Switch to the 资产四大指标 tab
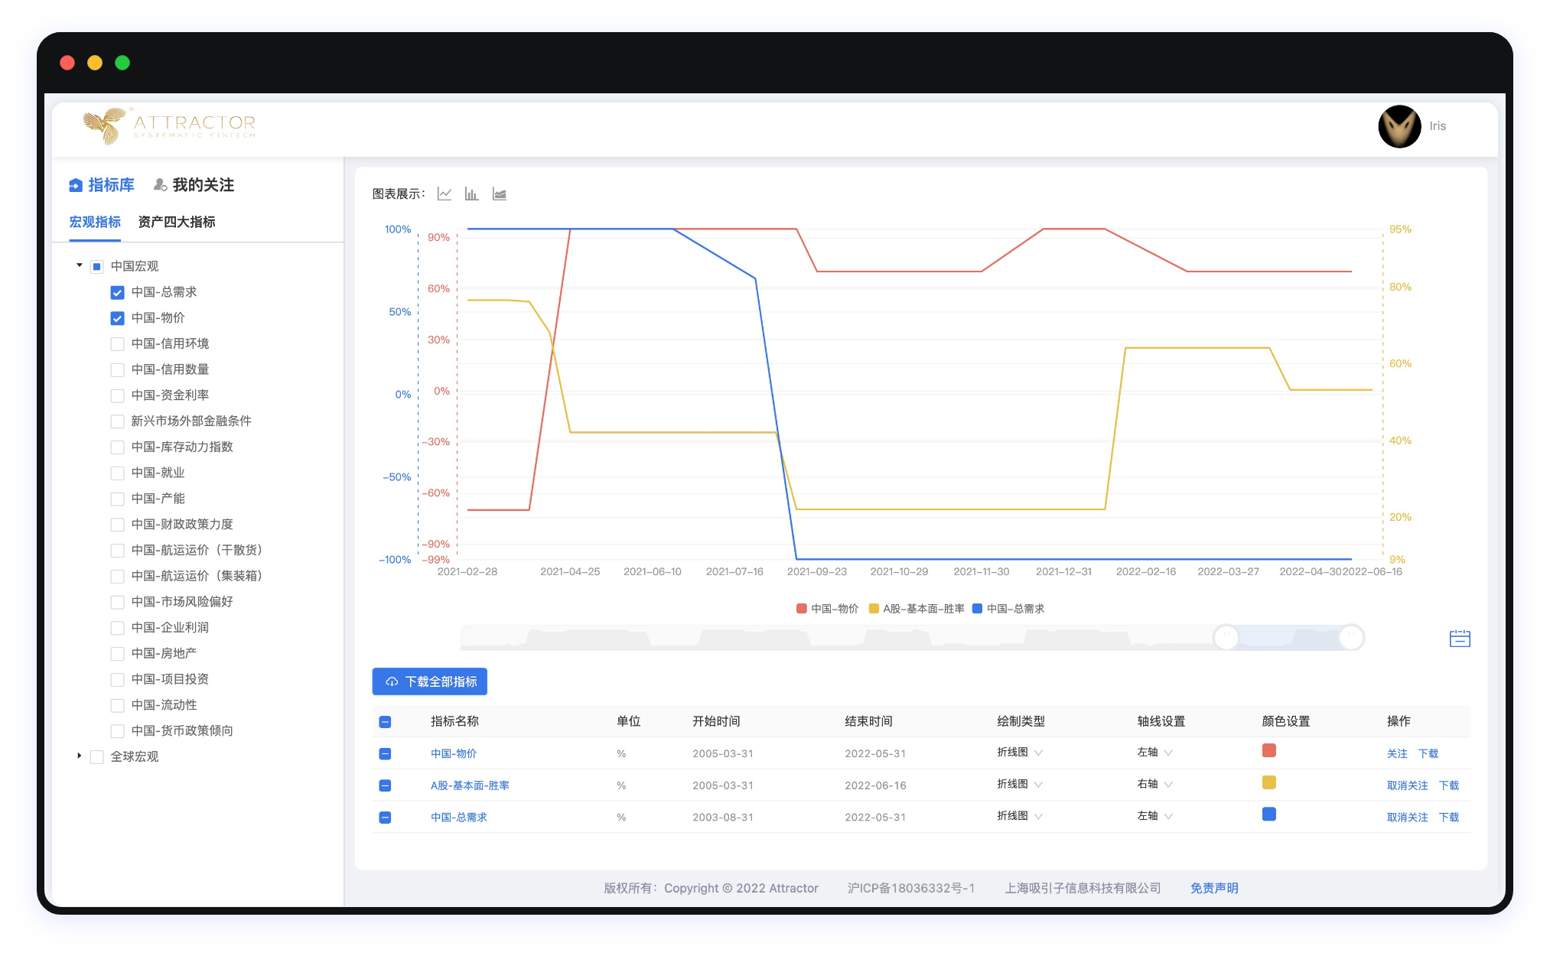The image size is (1550, 956). coord(177,222)
